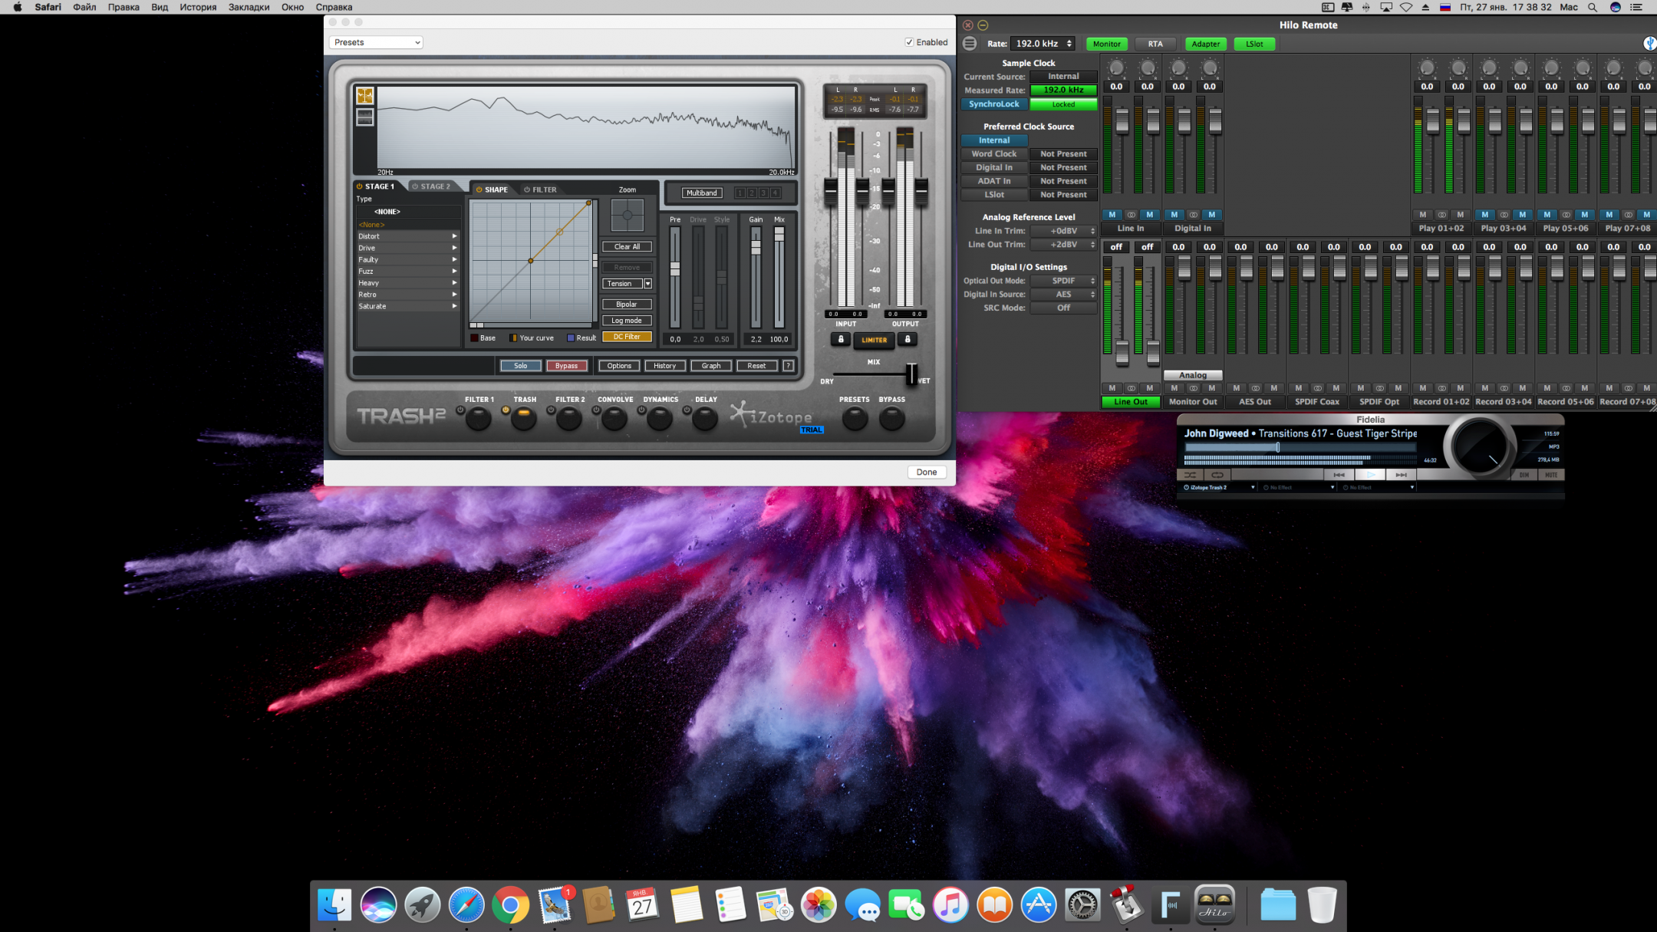
Task: Open the LSlot tab in Hilo Remote
Action: 1254,44
